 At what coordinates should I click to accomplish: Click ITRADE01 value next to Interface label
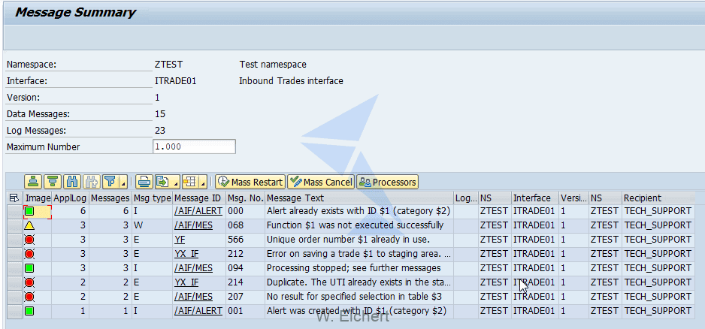pyautogui.click(x=175, y=81)
